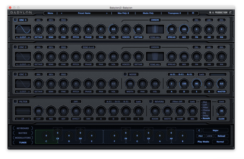The width and height of the screenshot is (244, 159).
Task: Toggle the OSC 1 power button
Action: click(x=16, y=20)
